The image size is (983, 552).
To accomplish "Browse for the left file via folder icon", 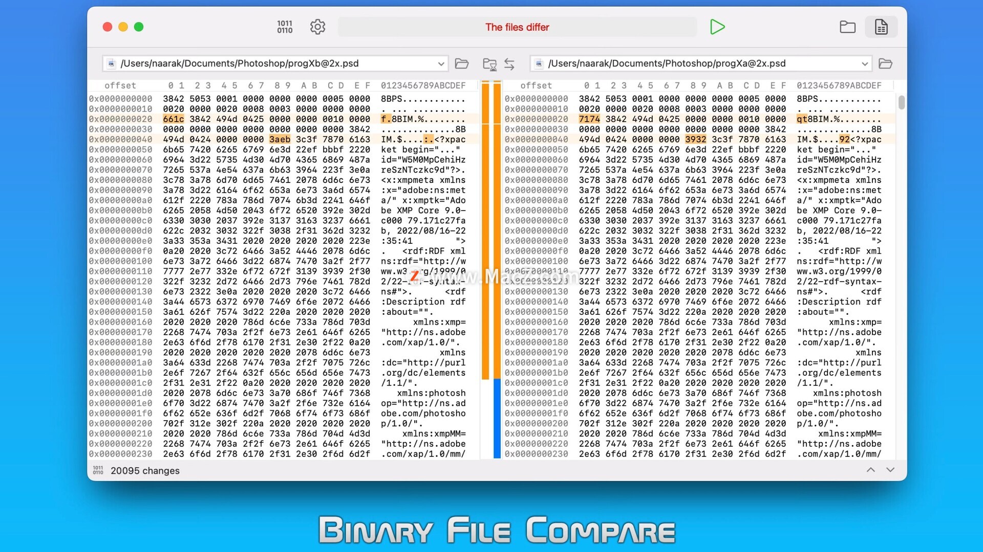I will tap(462, 64).
